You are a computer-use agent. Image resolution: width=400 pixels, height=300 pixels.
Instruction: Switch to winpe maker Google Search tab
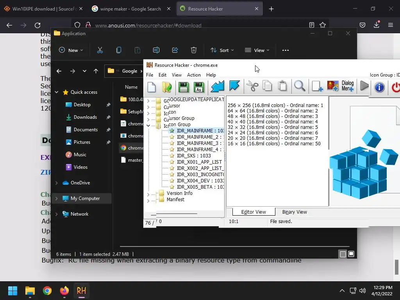point(130,9)
